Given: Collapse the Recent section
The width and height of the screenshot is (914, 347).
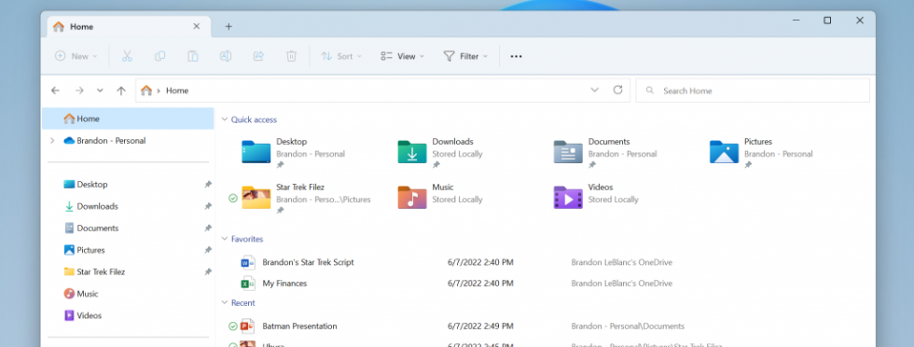Looking at the screenshot, I should coord(225,302).
